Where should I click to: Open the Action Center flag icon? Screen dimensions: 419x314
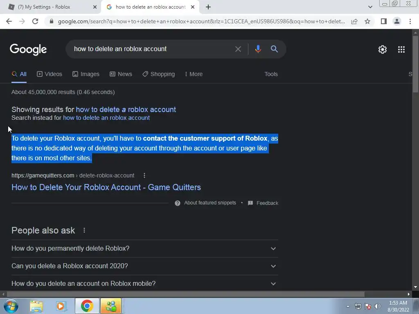point(368,306)
